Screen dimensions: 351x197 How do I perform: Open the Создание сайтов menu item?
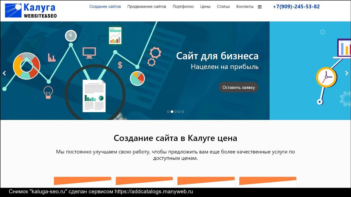105,6
